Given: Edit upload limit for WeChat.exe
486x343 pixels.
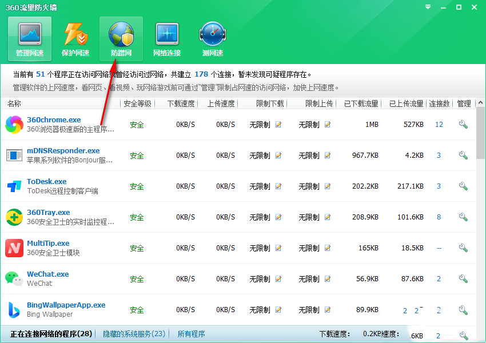Looking at the screenshot, I should click(x=327, y=279).
